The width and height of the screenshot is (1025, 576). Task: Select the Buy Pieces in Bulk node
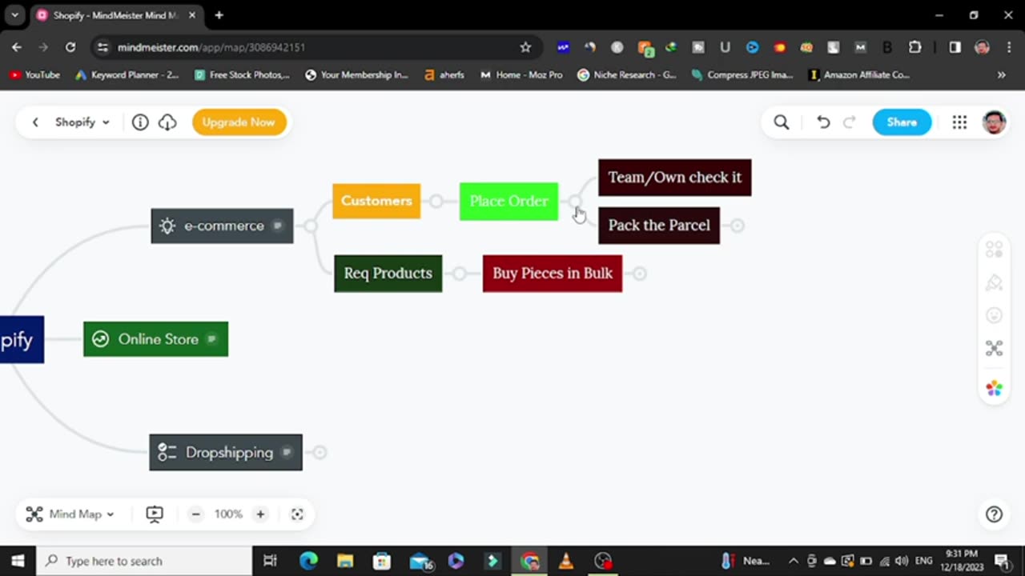553,274
